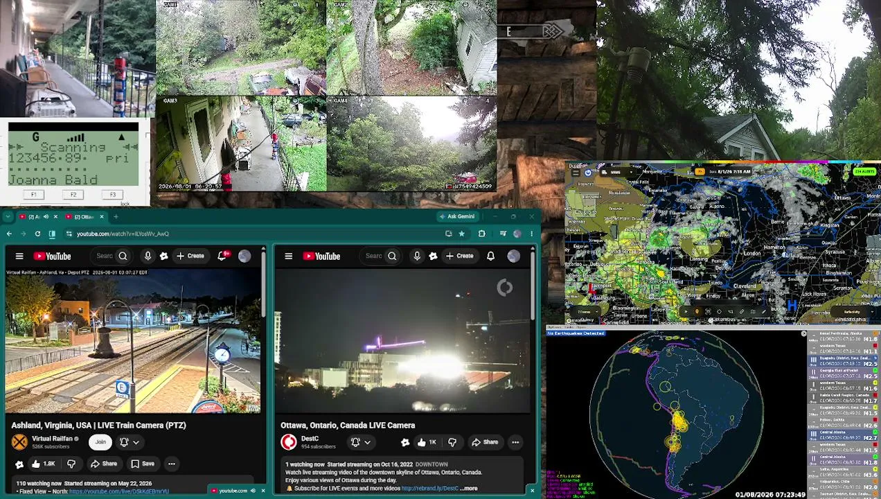
Task: Share the Ottawa live camera video
Action: [x=485, y=442]
